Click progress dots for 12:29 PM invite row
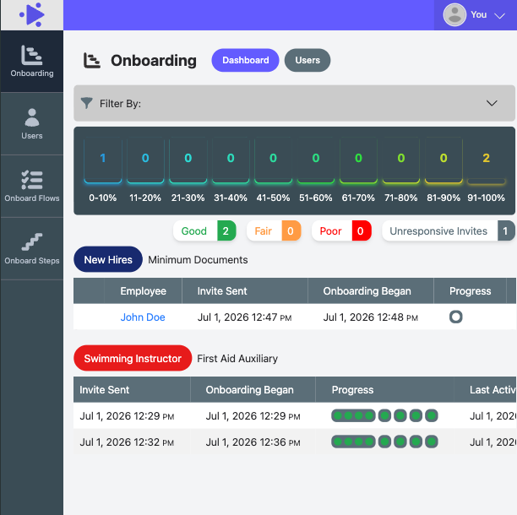Screen dimensions: 517x515 point(384,415)
